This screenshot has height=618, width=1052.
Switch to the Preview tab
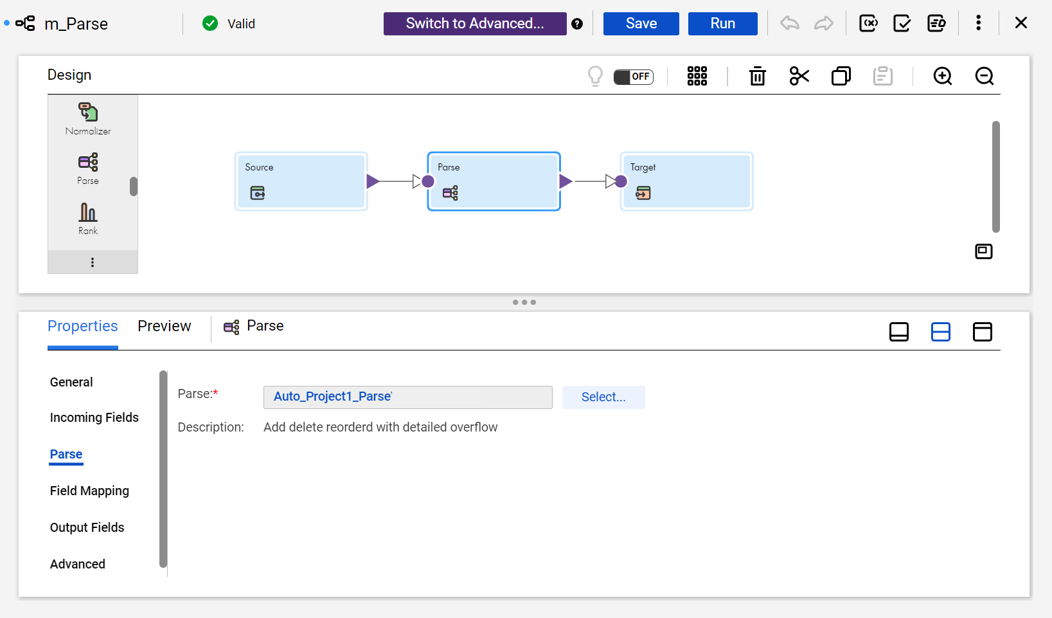165,326
